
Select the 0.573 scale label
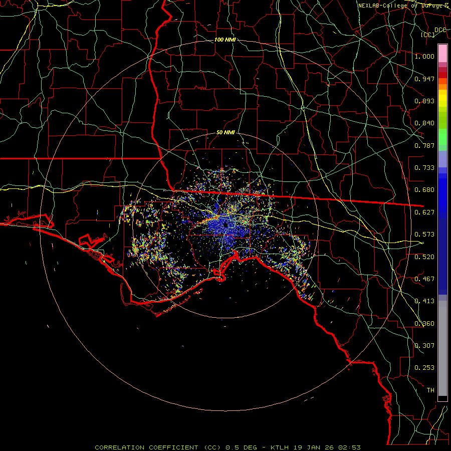coord(424,235)
